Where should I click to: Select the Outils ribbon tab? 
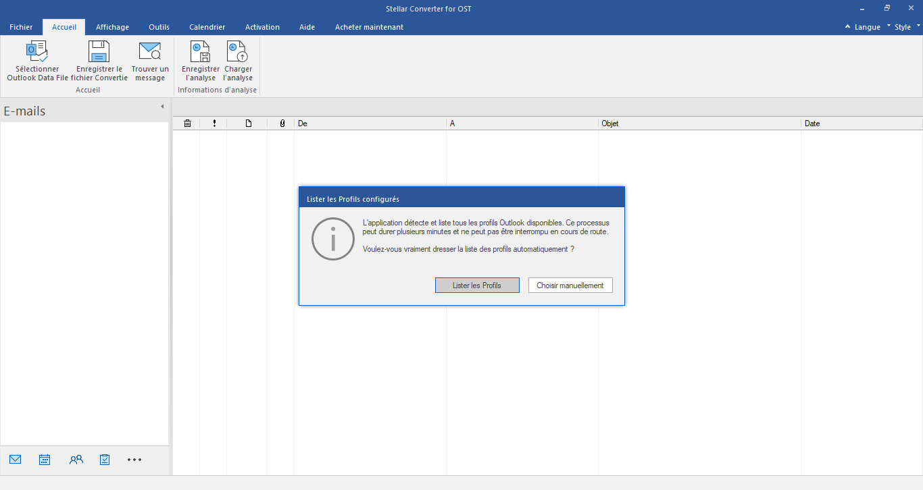tap(159, 27)
